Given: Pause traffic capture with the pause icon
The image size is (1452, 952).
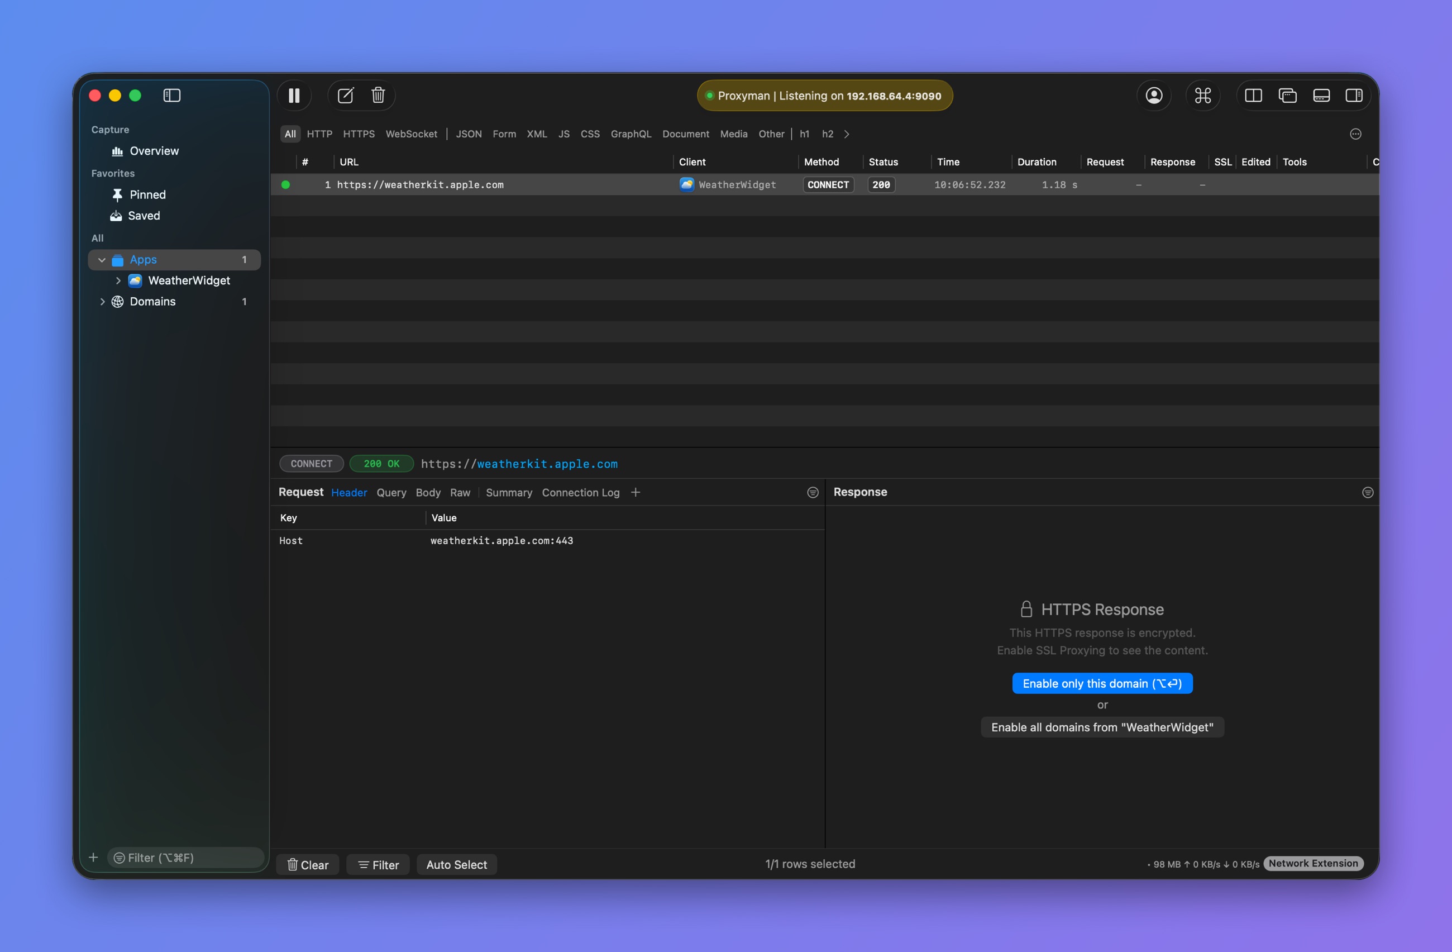Looking at the screenshot, I should click(x=294, y=95).
